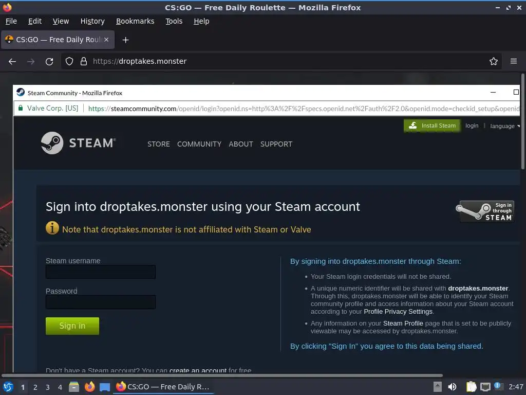This screenshot has width=526, height=395.
Task: Open the File menu
Action: (x=11, y=21)
